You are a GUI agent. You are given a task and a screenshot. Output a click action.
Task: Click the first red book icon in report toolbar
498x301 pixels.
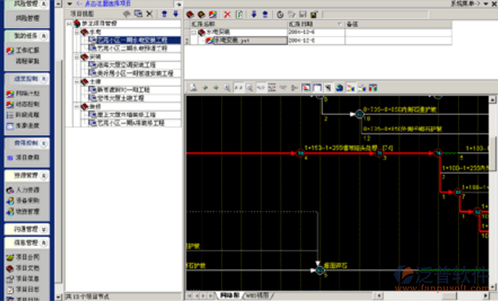190,14
